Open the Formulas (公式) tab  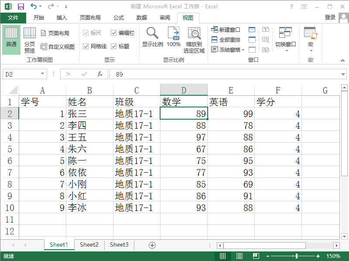coord(119,18)
